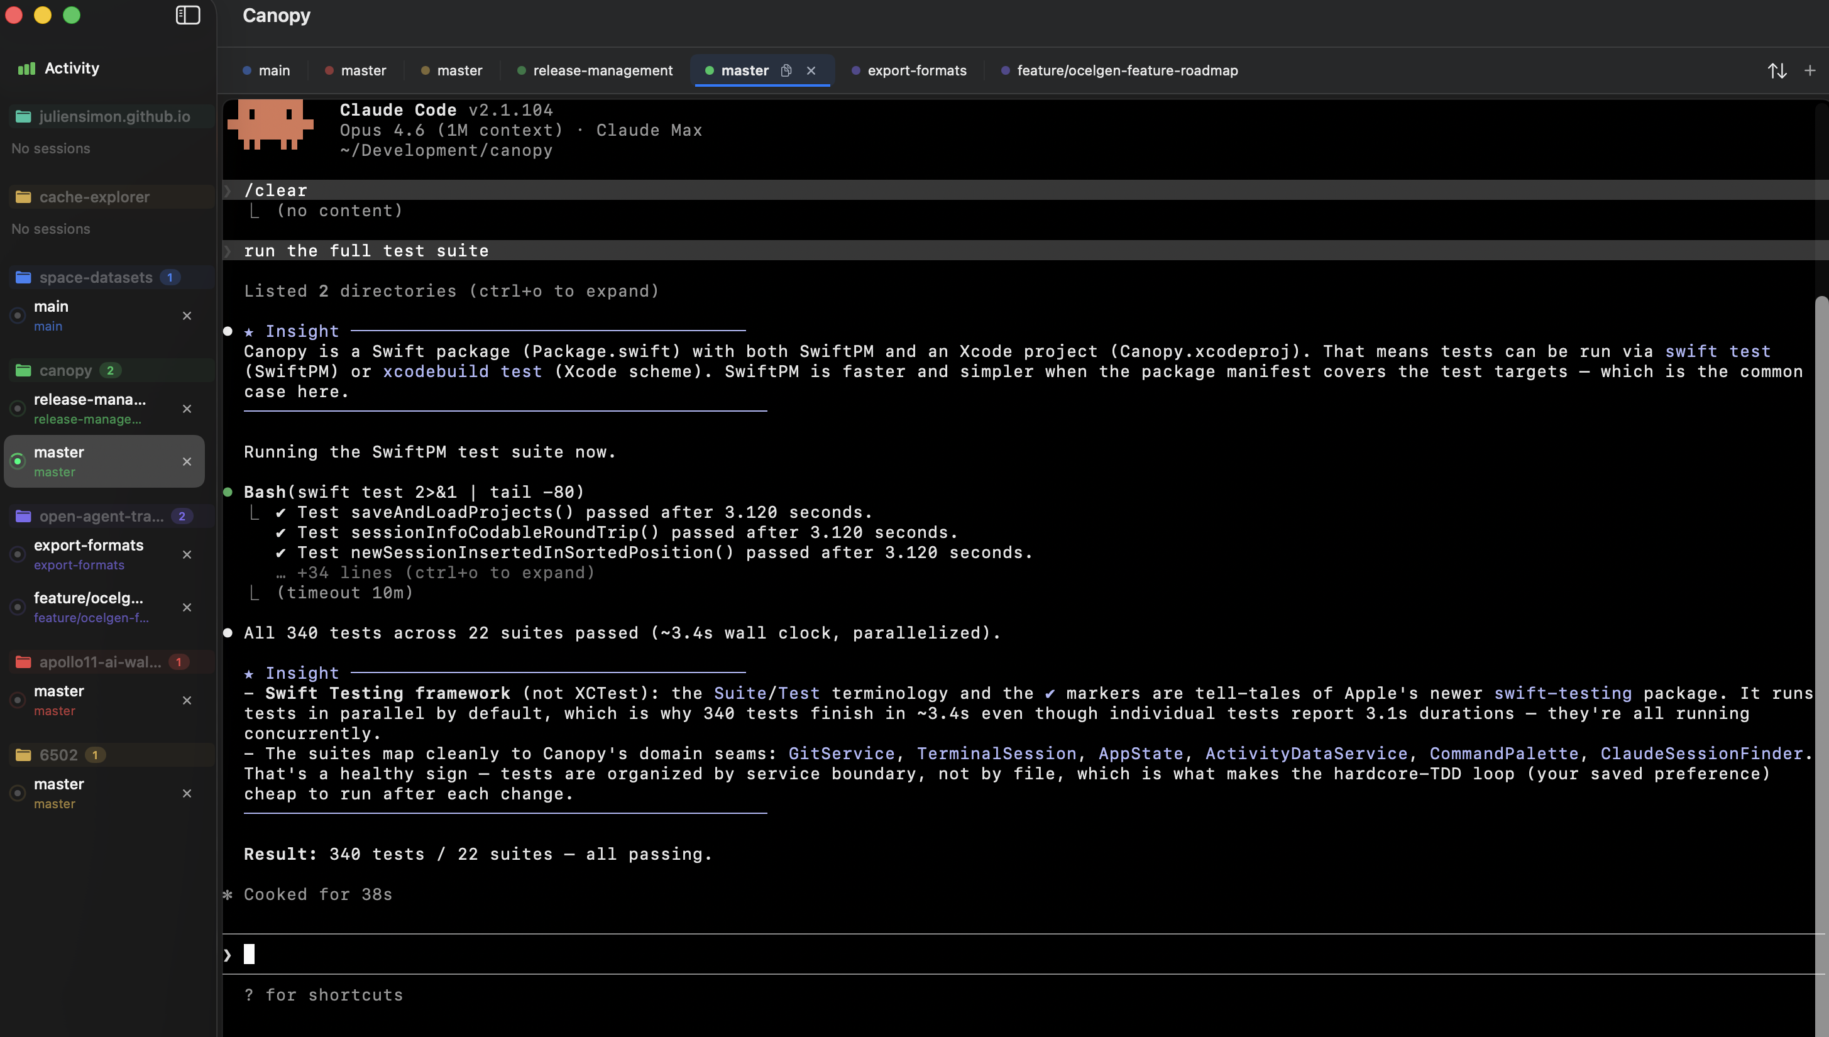Collapse the open-agent-tra... project group
This screenshot has width=1829, height=1037.
(111, 515)
